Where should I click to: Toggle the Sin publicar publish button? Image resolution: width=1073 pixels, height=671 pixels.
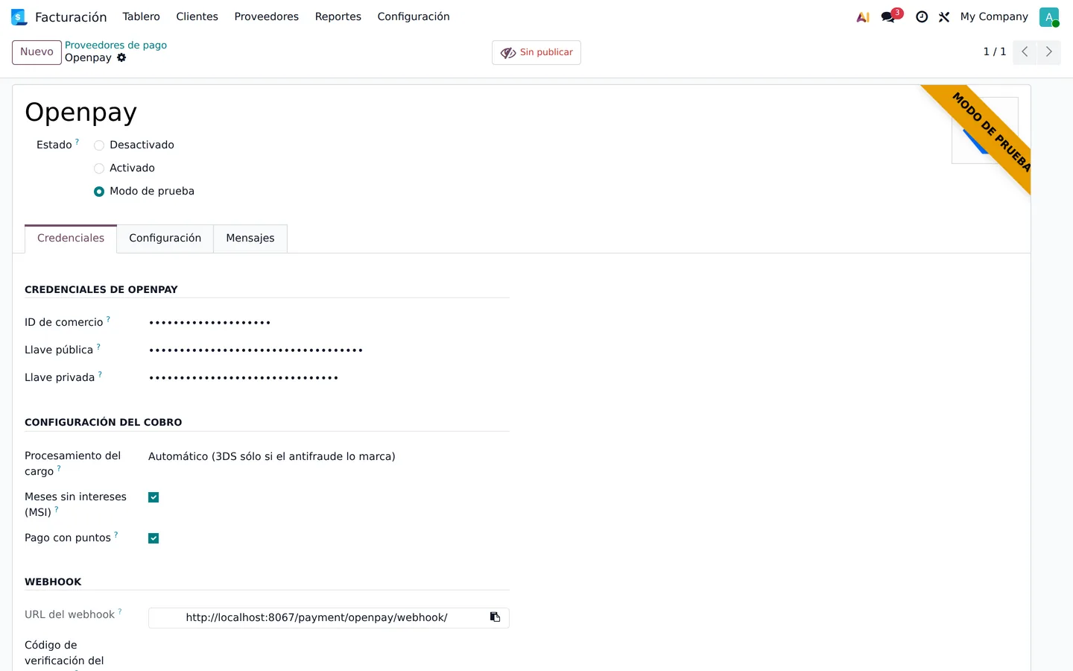[536, 52]
